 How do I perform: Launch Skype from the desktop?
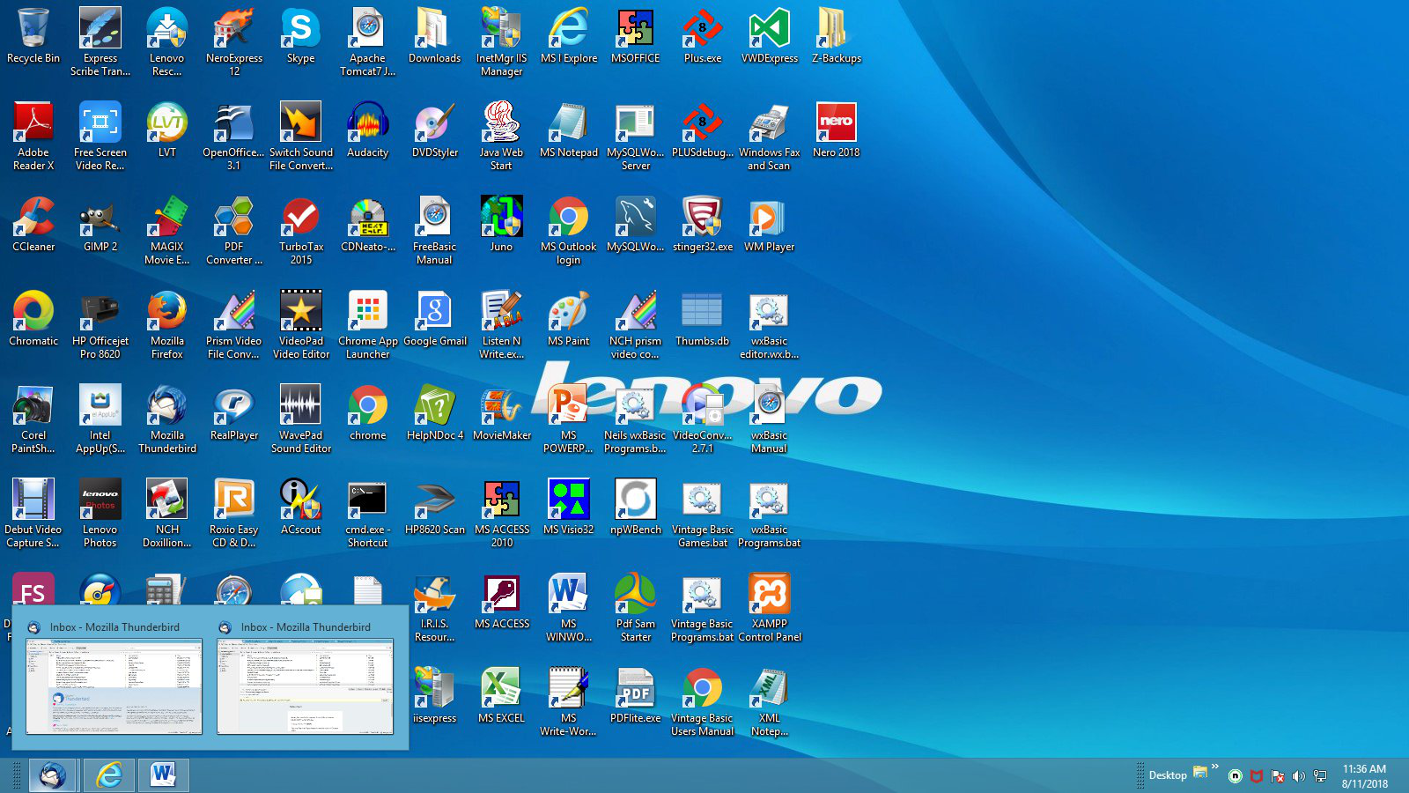[x=301, y=37]
